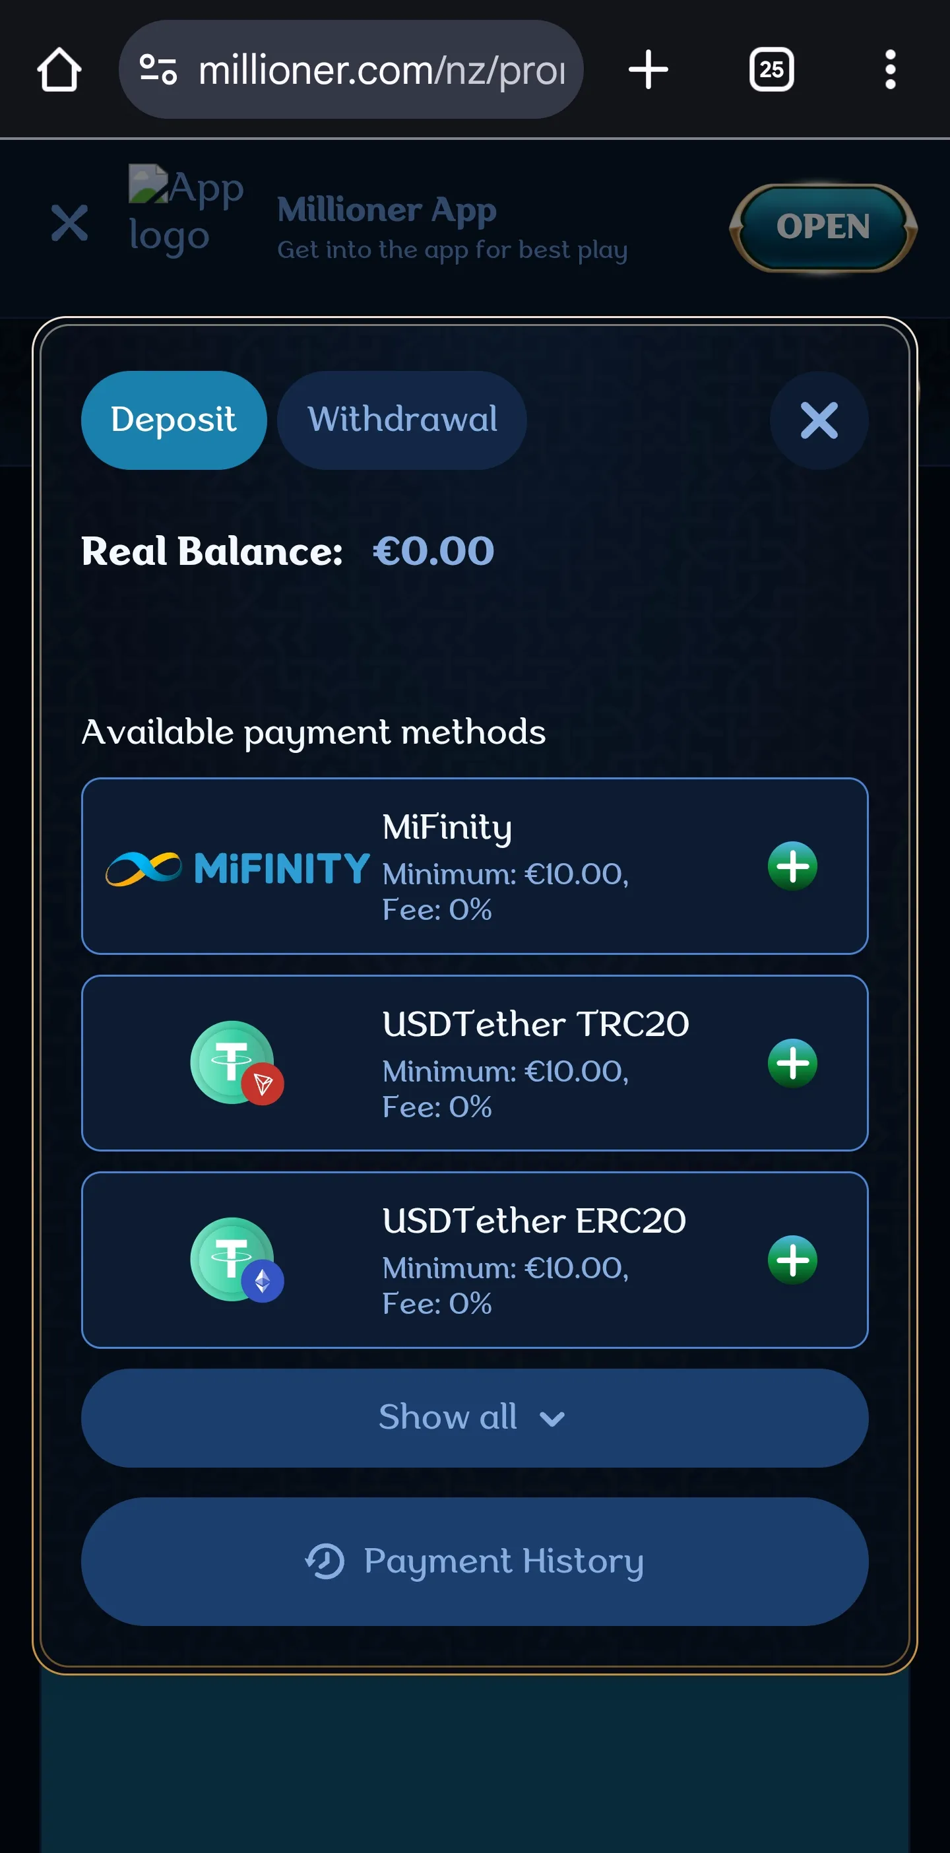The width and height of the screenshot is (950, 1853).
Task: Tap the plus icon for USDTether TRC20
Action: [792, 1063]
